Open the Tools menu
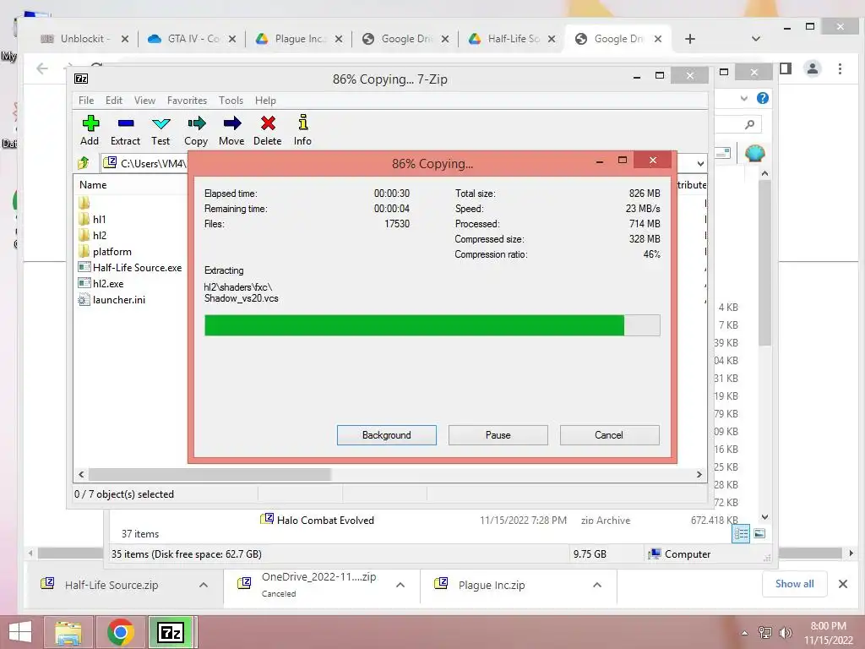The image size is (865, 649). [231, 101]
